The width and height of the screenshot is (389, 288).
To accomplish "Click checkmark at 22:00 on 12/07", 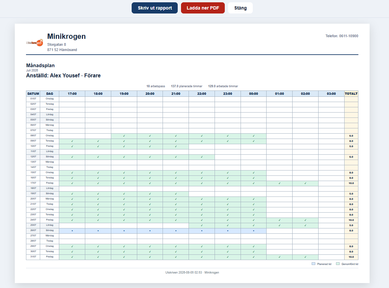I will tap(202, 157).
